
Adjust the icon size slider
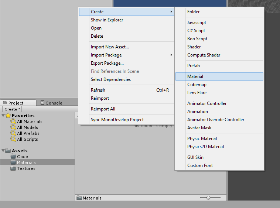coord(208,198)
